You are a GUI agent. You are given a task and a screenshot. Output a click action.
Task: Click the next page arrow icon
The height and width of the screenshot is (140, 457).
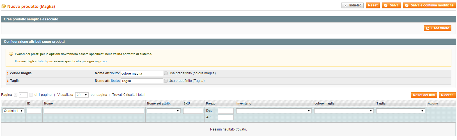(31, 95)
